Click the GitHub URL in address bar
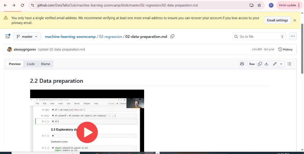 pos(117,5)
